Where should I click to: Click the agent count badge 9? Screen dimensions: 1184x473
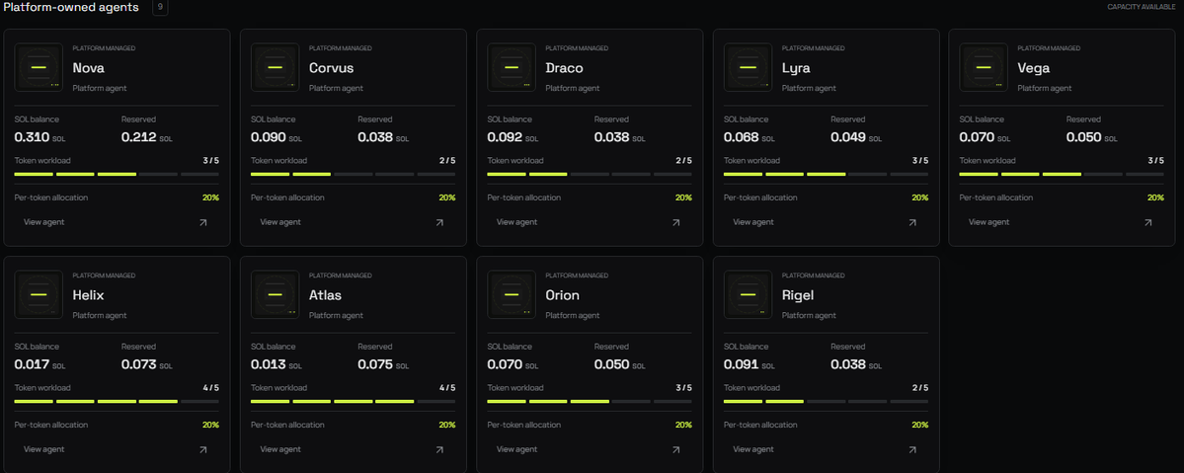coord(160,8)
